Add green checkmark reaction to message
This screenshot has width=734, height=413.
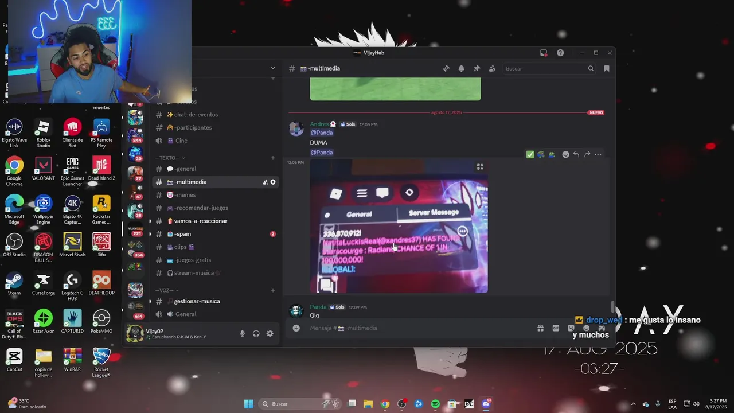coord(530,154)
